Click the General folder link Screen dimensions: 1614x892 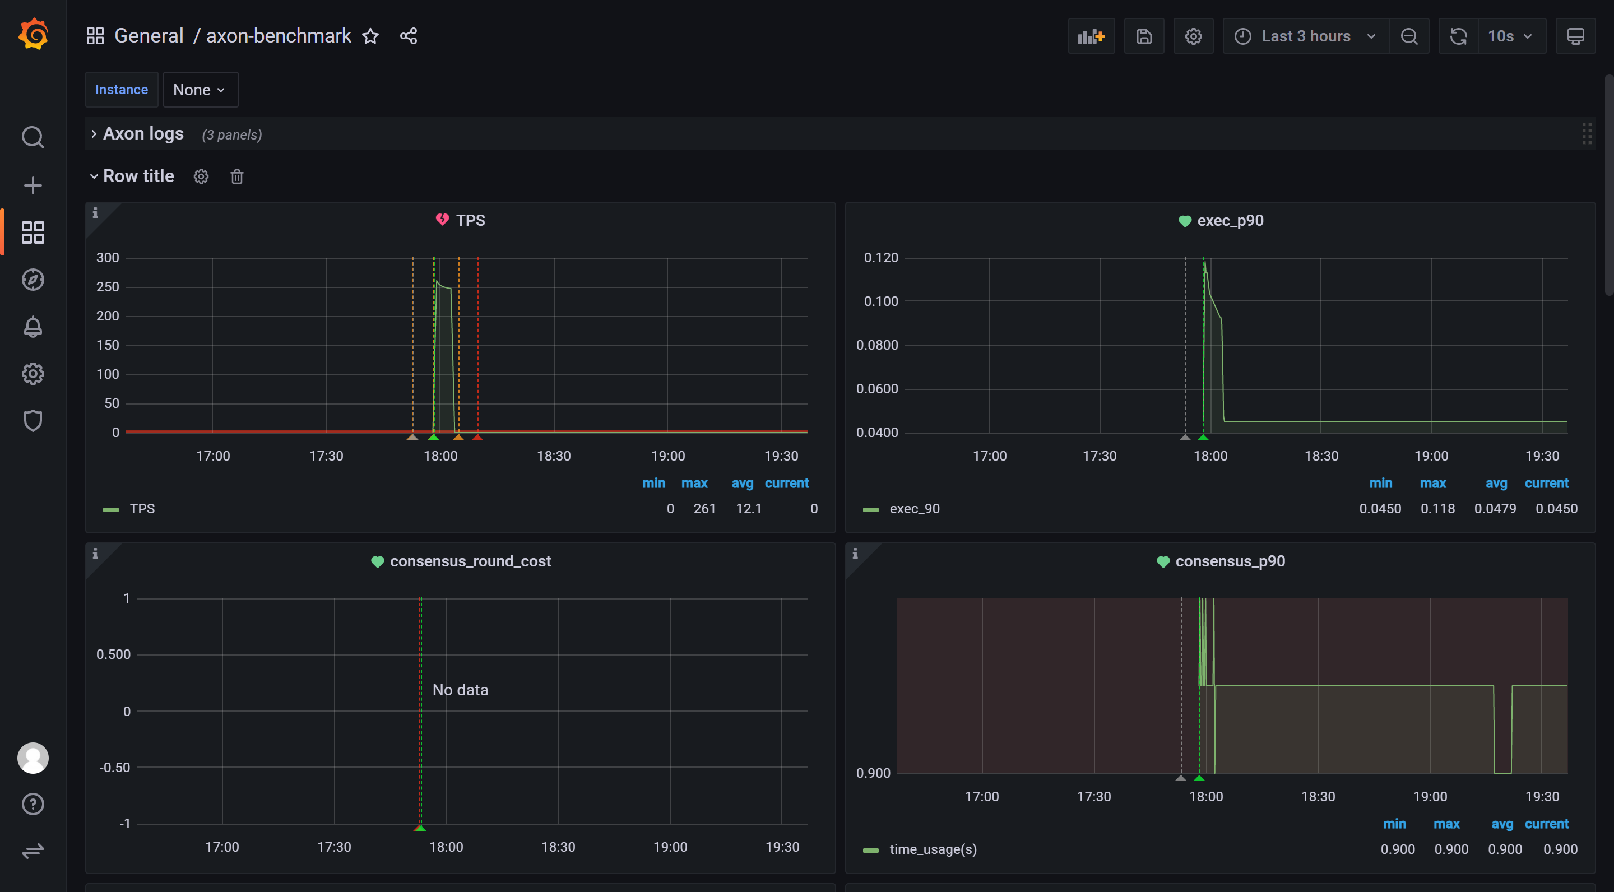point(149,36)
